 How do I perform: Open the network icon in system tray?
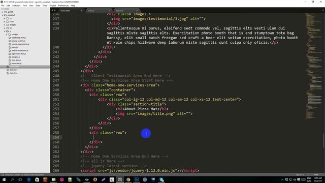tap(290, 179)
